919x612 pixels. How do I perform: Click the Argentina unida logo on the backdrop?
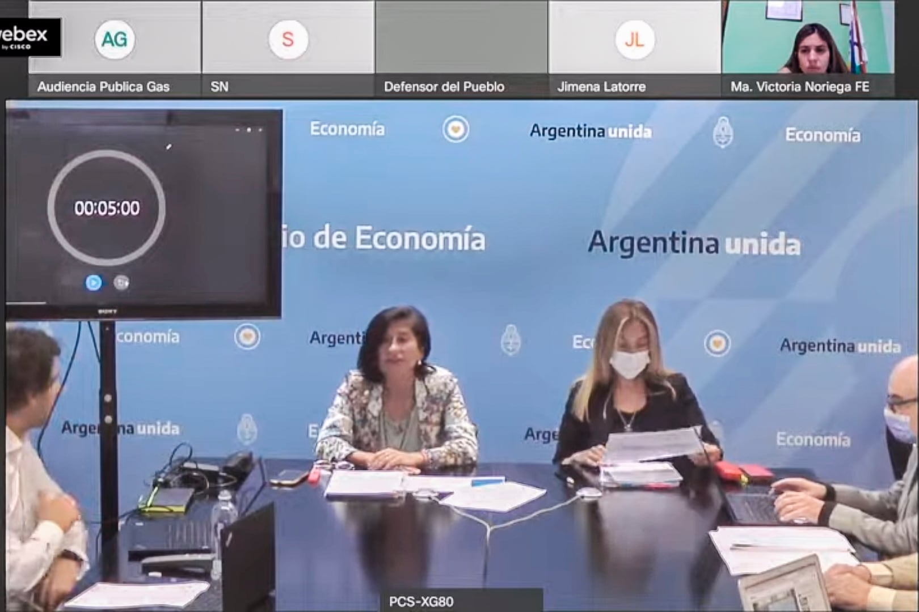click(695, 241)
